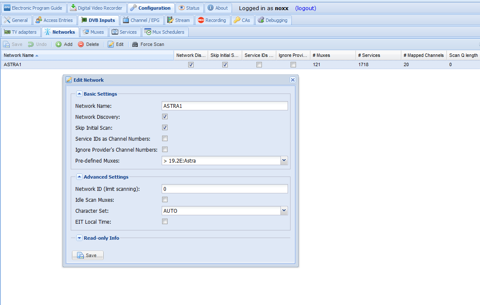480x305 pixels.
Task: Collapse the Advanced Settings section
Action: click(x=79, y=177)
